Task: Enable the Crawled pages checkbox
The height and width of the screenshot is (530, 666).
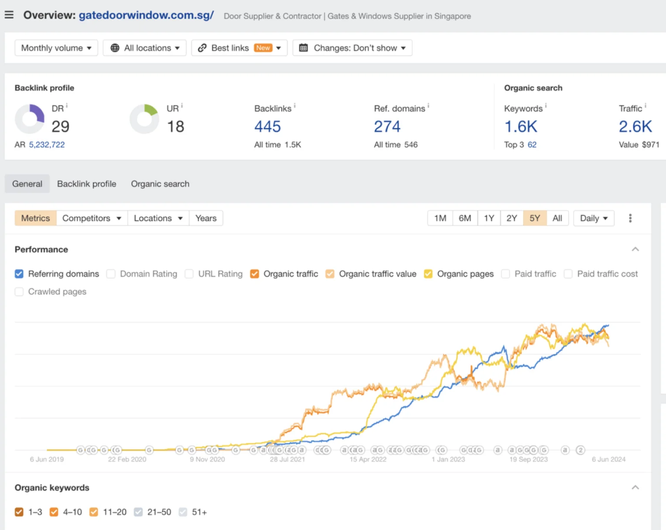Action: coord(19,292)
